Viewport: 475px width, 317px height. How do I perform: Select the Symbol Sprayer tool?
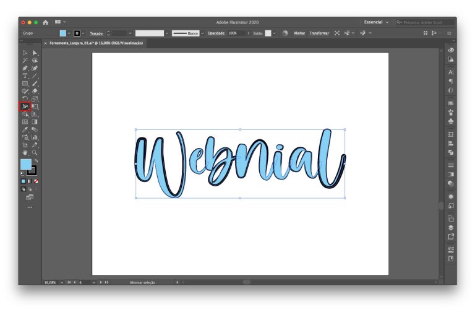[x=25, y=137]
